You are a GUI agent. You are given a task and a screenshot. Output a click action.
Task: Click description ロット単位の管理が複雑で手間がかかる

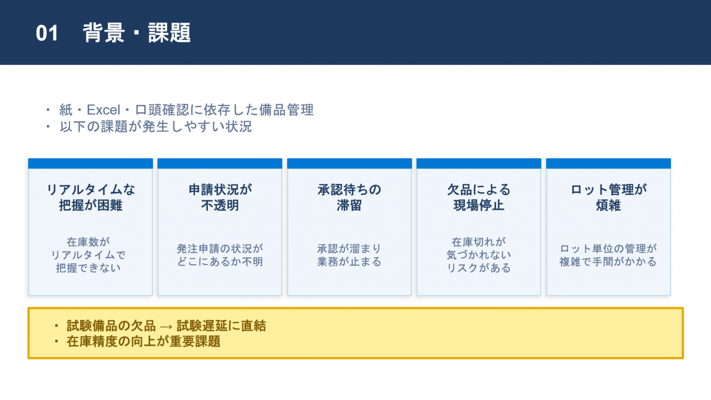point(608,255)
